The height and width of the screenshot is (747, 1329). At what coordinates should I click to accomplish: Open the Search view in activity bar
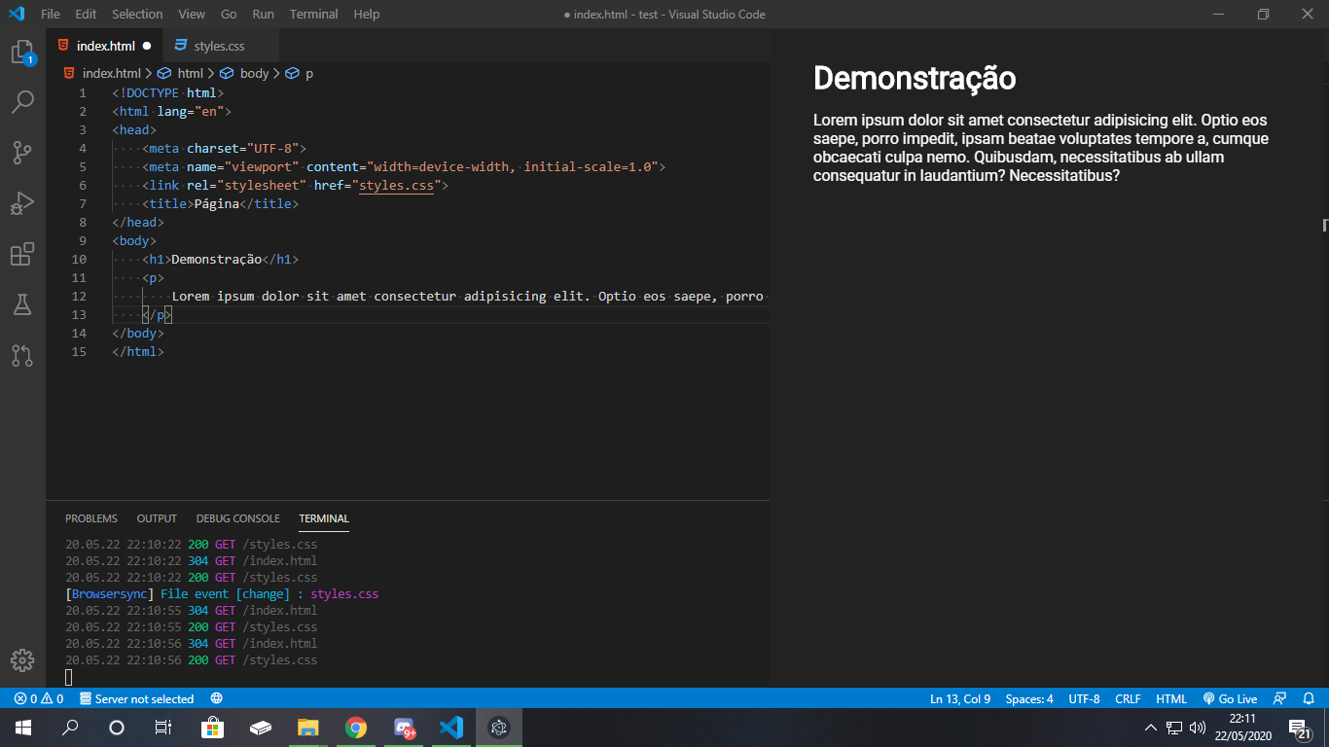point(22,101)
